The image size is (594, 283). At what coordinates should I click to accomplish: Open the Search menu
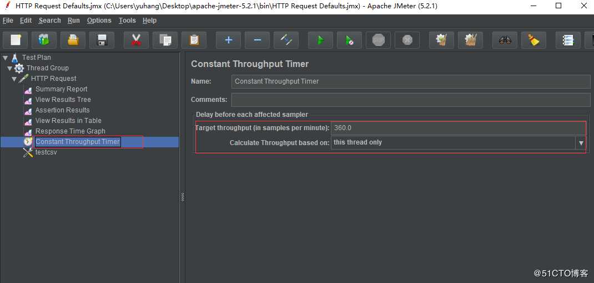(49, 20)
